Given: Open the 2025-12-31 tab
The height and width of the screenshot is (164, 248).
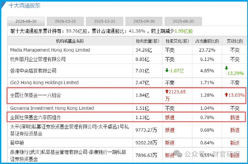Looking at the screenshot, I should click(x=105, y=21).
